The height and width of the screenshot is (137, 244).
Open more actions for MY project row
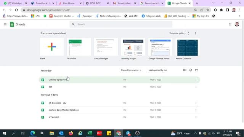196,117
